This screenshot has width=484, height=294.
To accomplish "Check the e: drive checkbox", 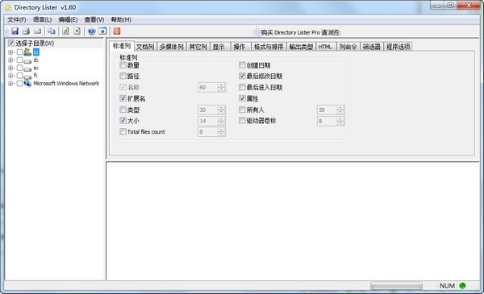I will click(x=19, y=68).
